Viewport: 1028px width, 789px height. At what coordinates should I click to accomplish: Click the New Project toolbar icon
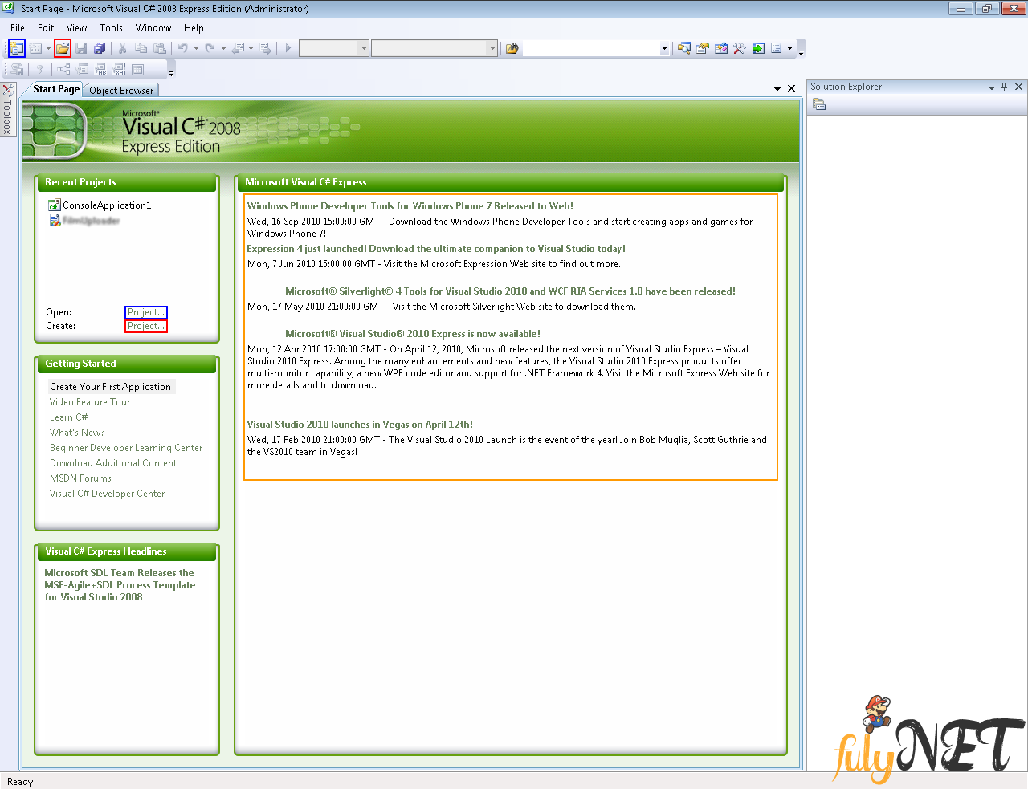coord(17,48)
